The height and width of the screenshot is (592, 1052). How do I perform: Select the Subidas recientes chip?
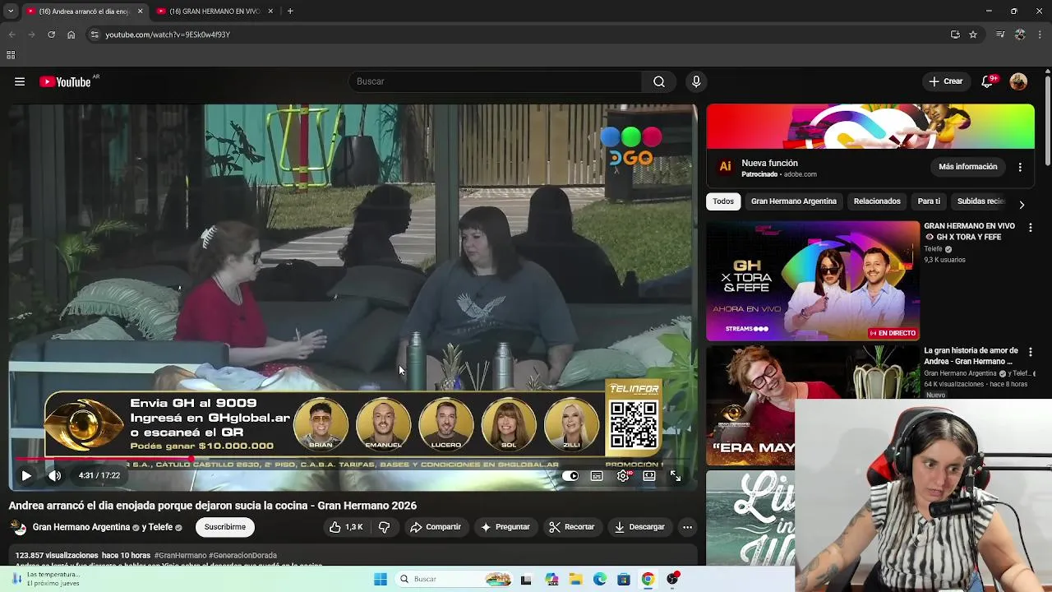980,201
